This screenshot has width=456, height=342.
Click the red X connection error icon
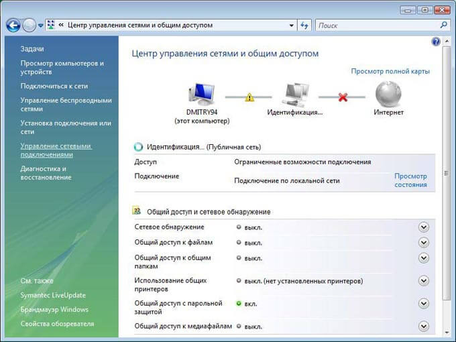click(343, 97)
